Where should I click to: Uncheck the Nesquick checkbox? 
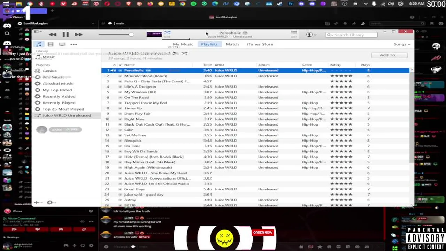(120, 140)
